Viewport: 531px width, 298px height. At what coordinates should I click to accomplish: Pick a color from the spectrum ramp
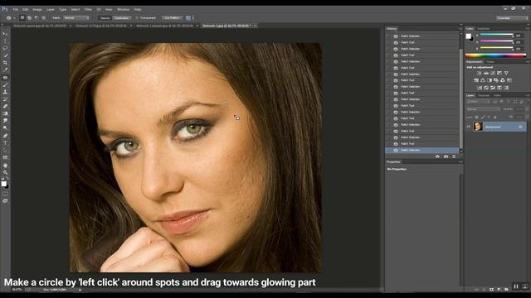pos(495,55)
